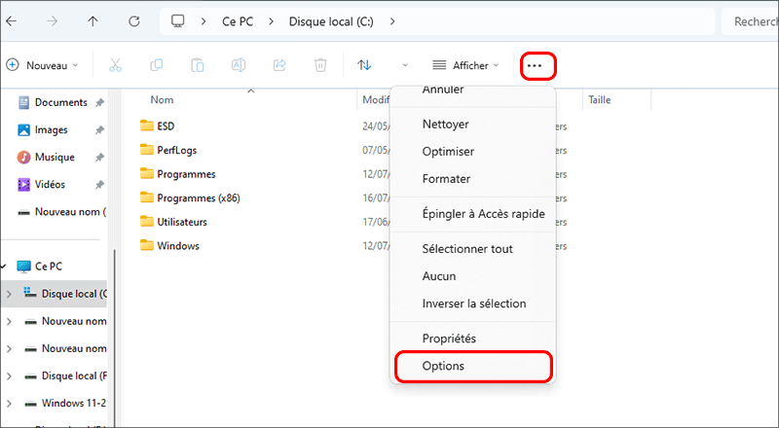Open the sort options dropdown chevron
The height and width of the screenshot is (428, 779).
click(x=405, y=65)
